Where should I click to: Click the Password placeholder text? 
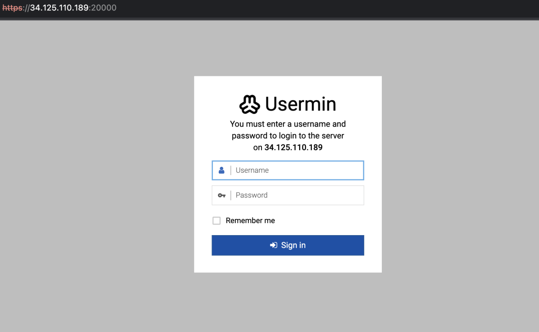tap(252, 195)
